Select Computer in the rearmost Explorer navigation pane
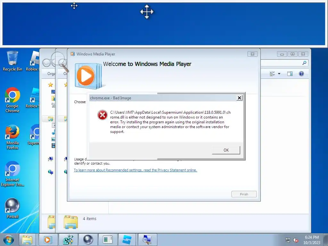This screenshot has height=246, width=328. coord(50,159)
